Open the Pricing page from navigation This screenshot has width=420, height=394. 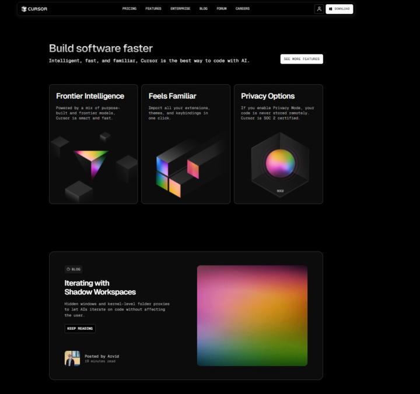tap(129, 9)
